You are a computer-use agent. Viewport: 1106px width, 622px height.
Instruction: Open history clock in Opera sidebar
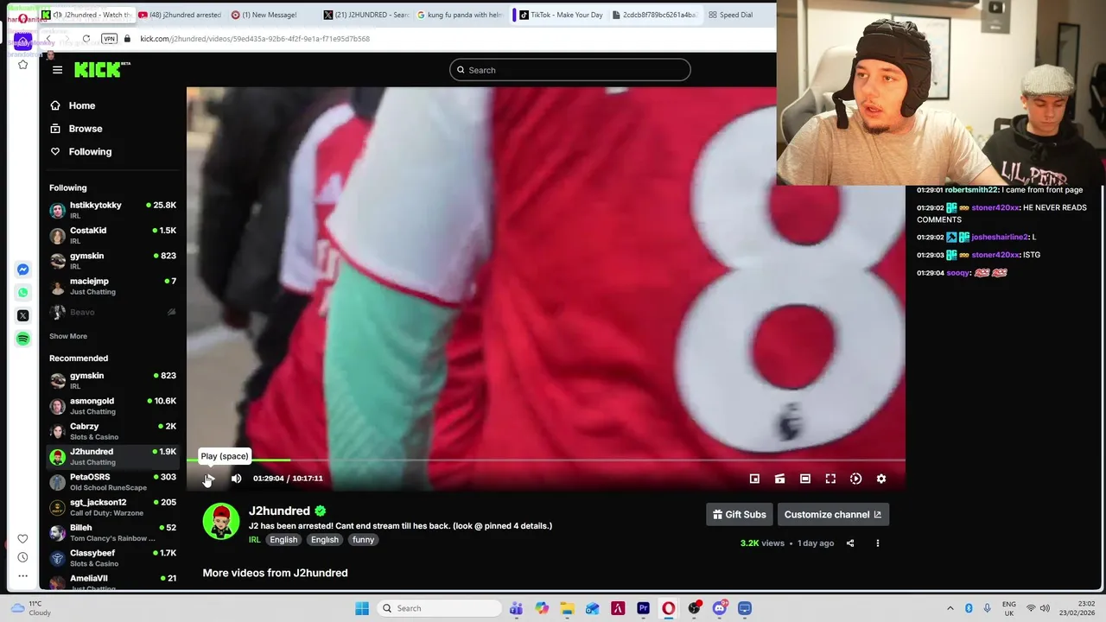(23, 557)
